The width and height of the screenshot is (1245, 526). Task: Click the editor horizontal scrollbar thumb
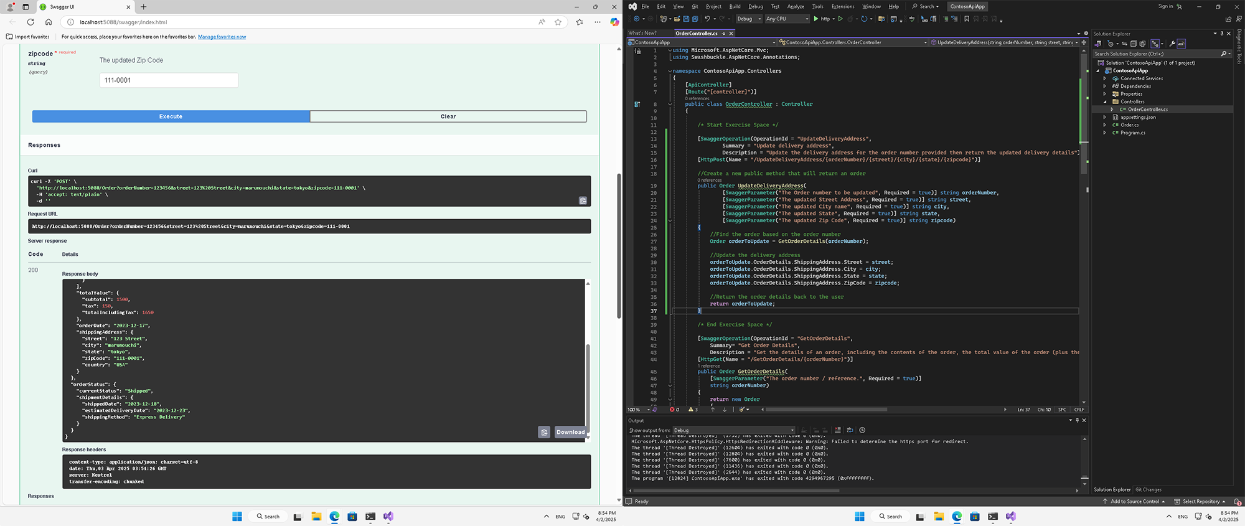(x=826, y=410)
